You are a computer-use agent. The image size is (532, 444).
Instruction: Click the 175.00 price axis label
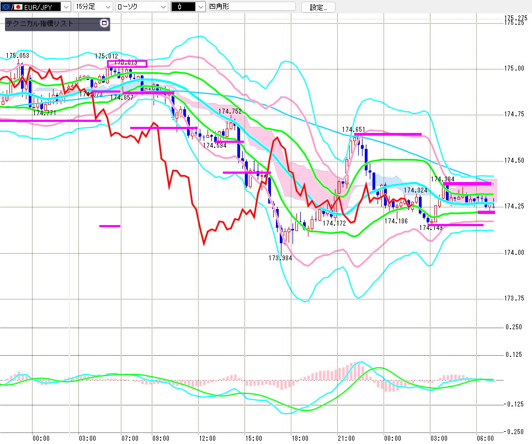(514, 68)
